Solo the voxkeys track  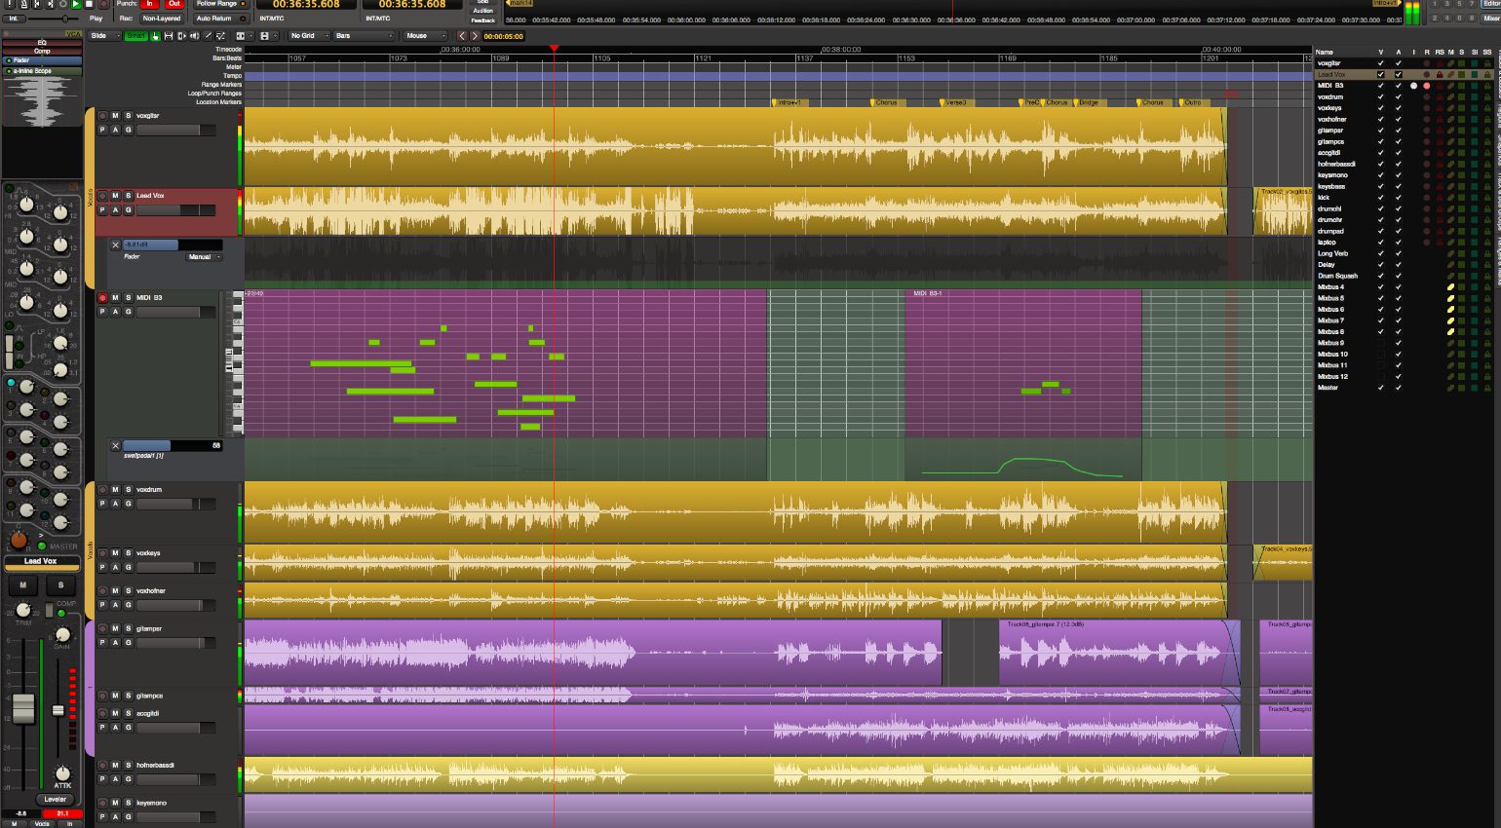click(x=128, y=553)
